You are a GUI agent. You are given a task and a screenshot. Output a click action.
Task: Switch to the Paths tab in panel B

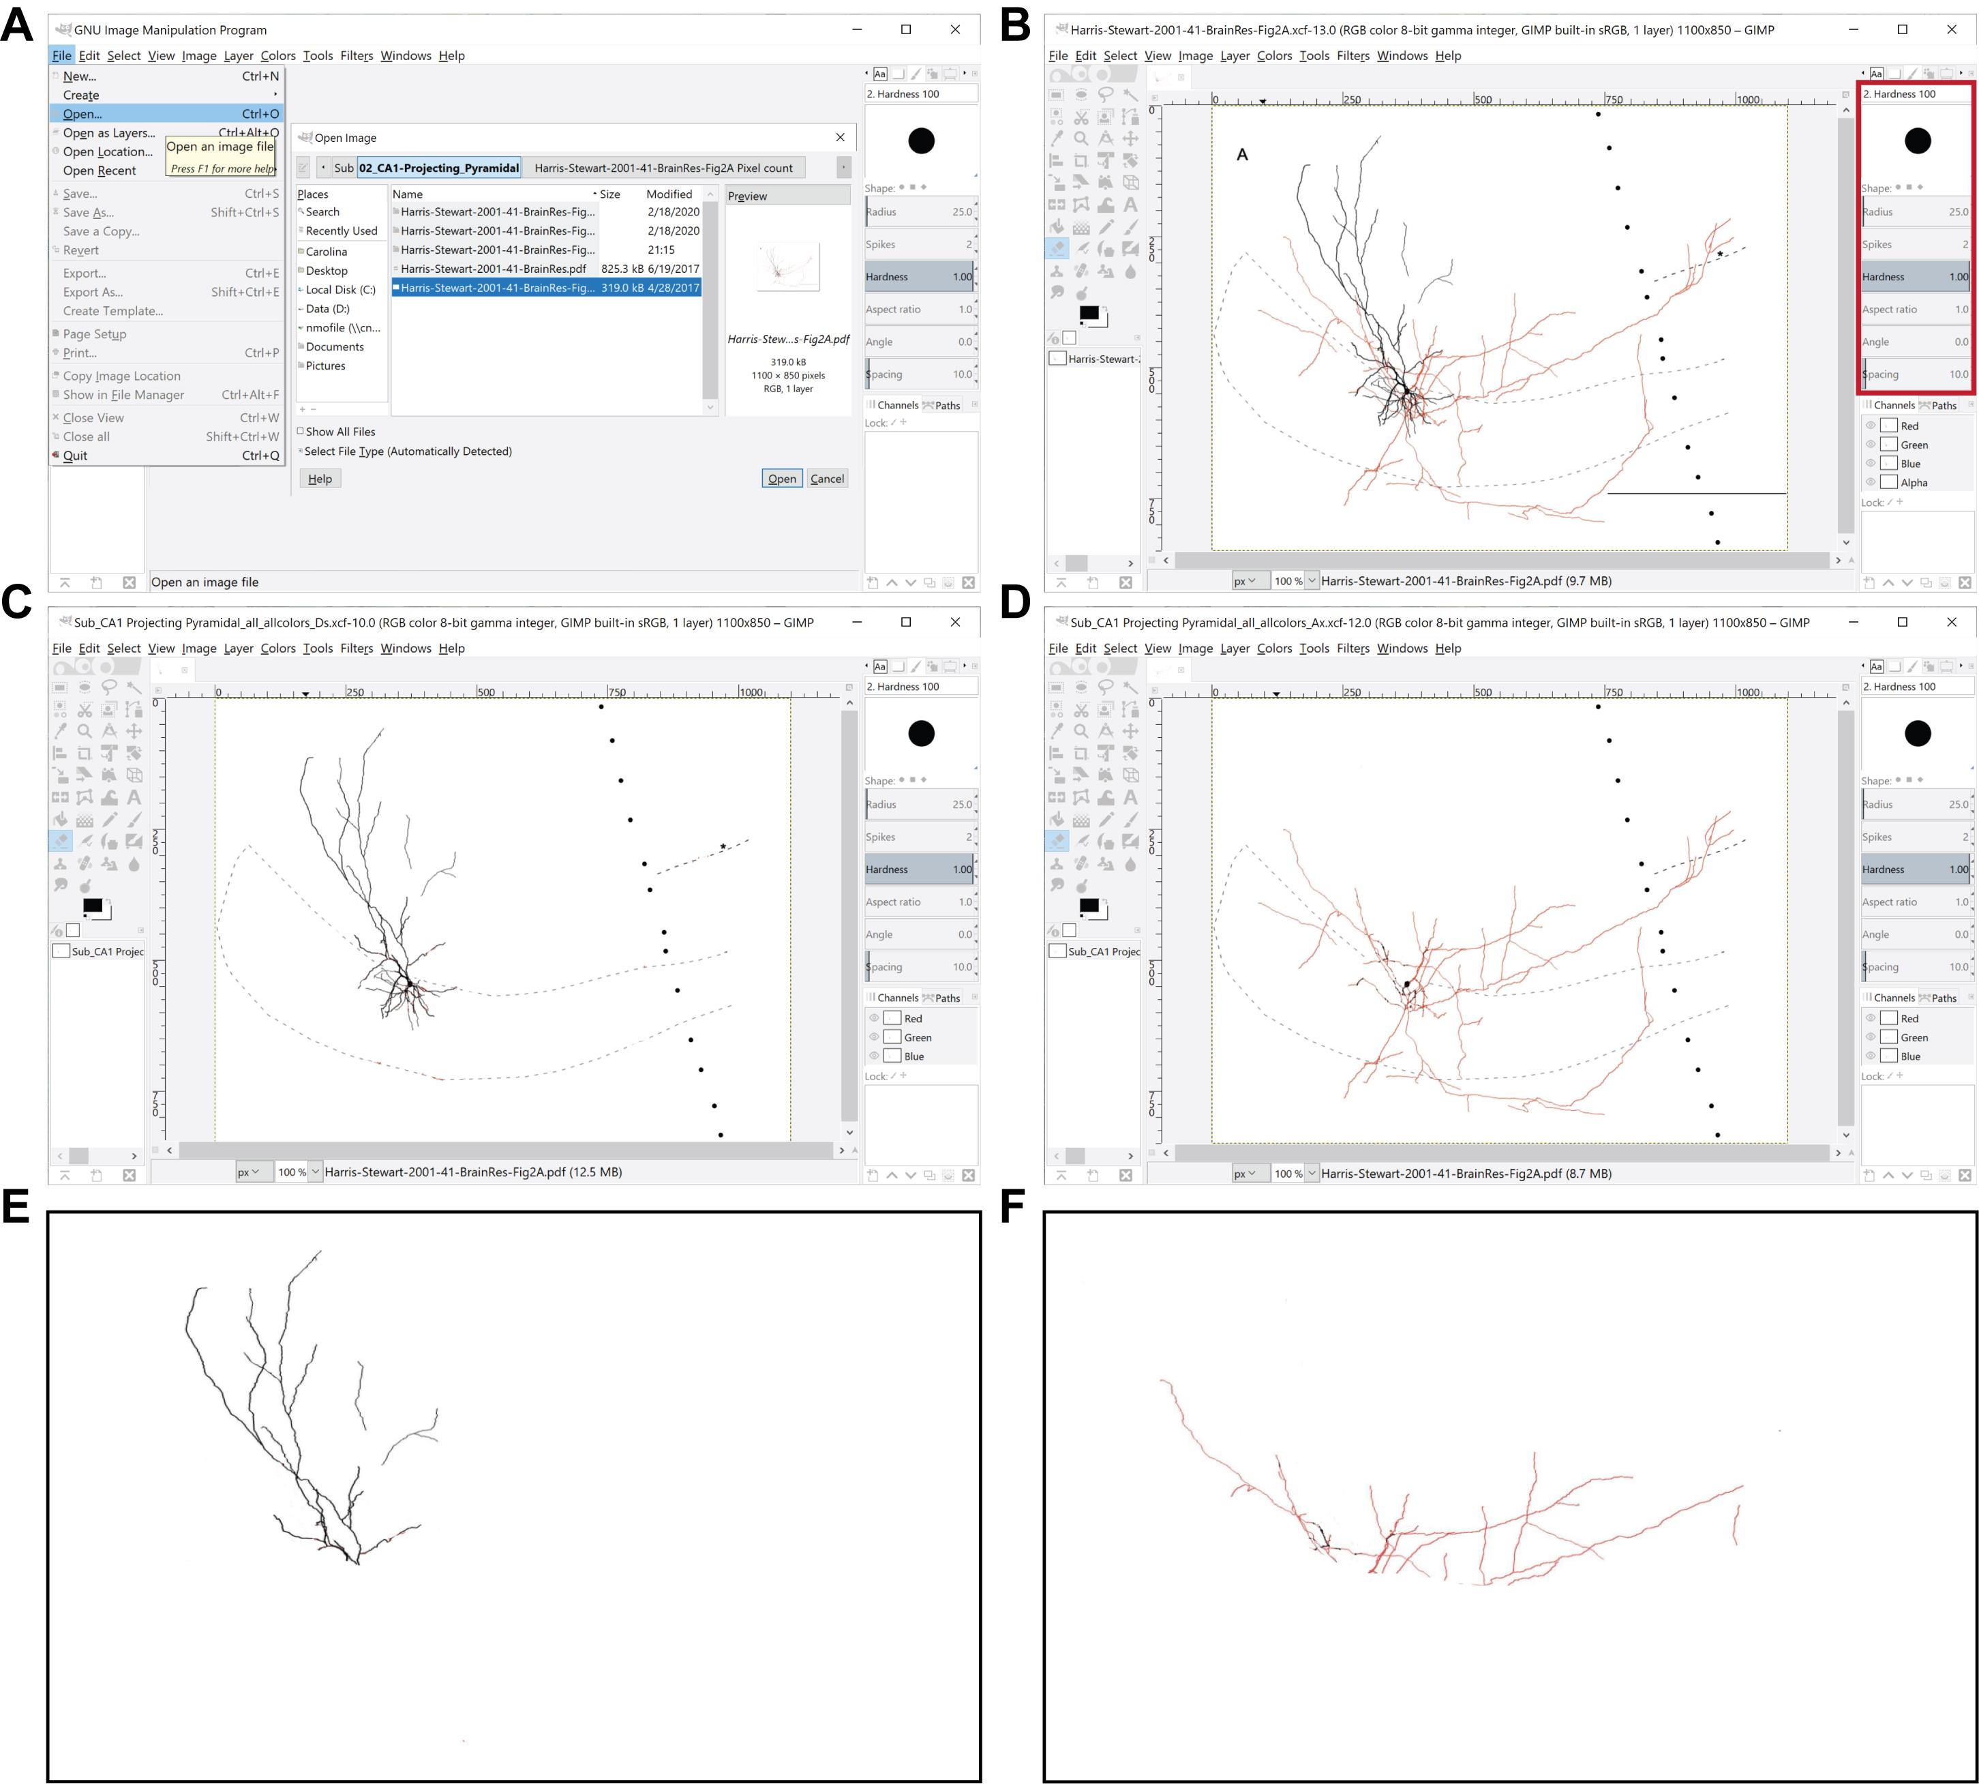[x=1942, y=405]
